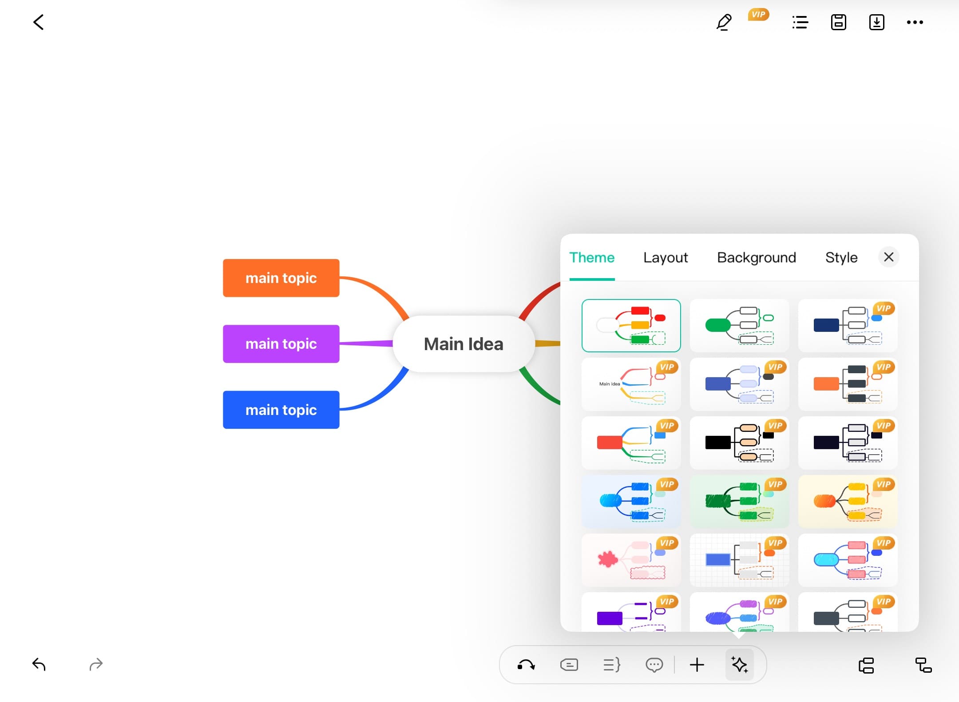
Task: Select the orange main topic node
Action: click(x=281, y=278)
